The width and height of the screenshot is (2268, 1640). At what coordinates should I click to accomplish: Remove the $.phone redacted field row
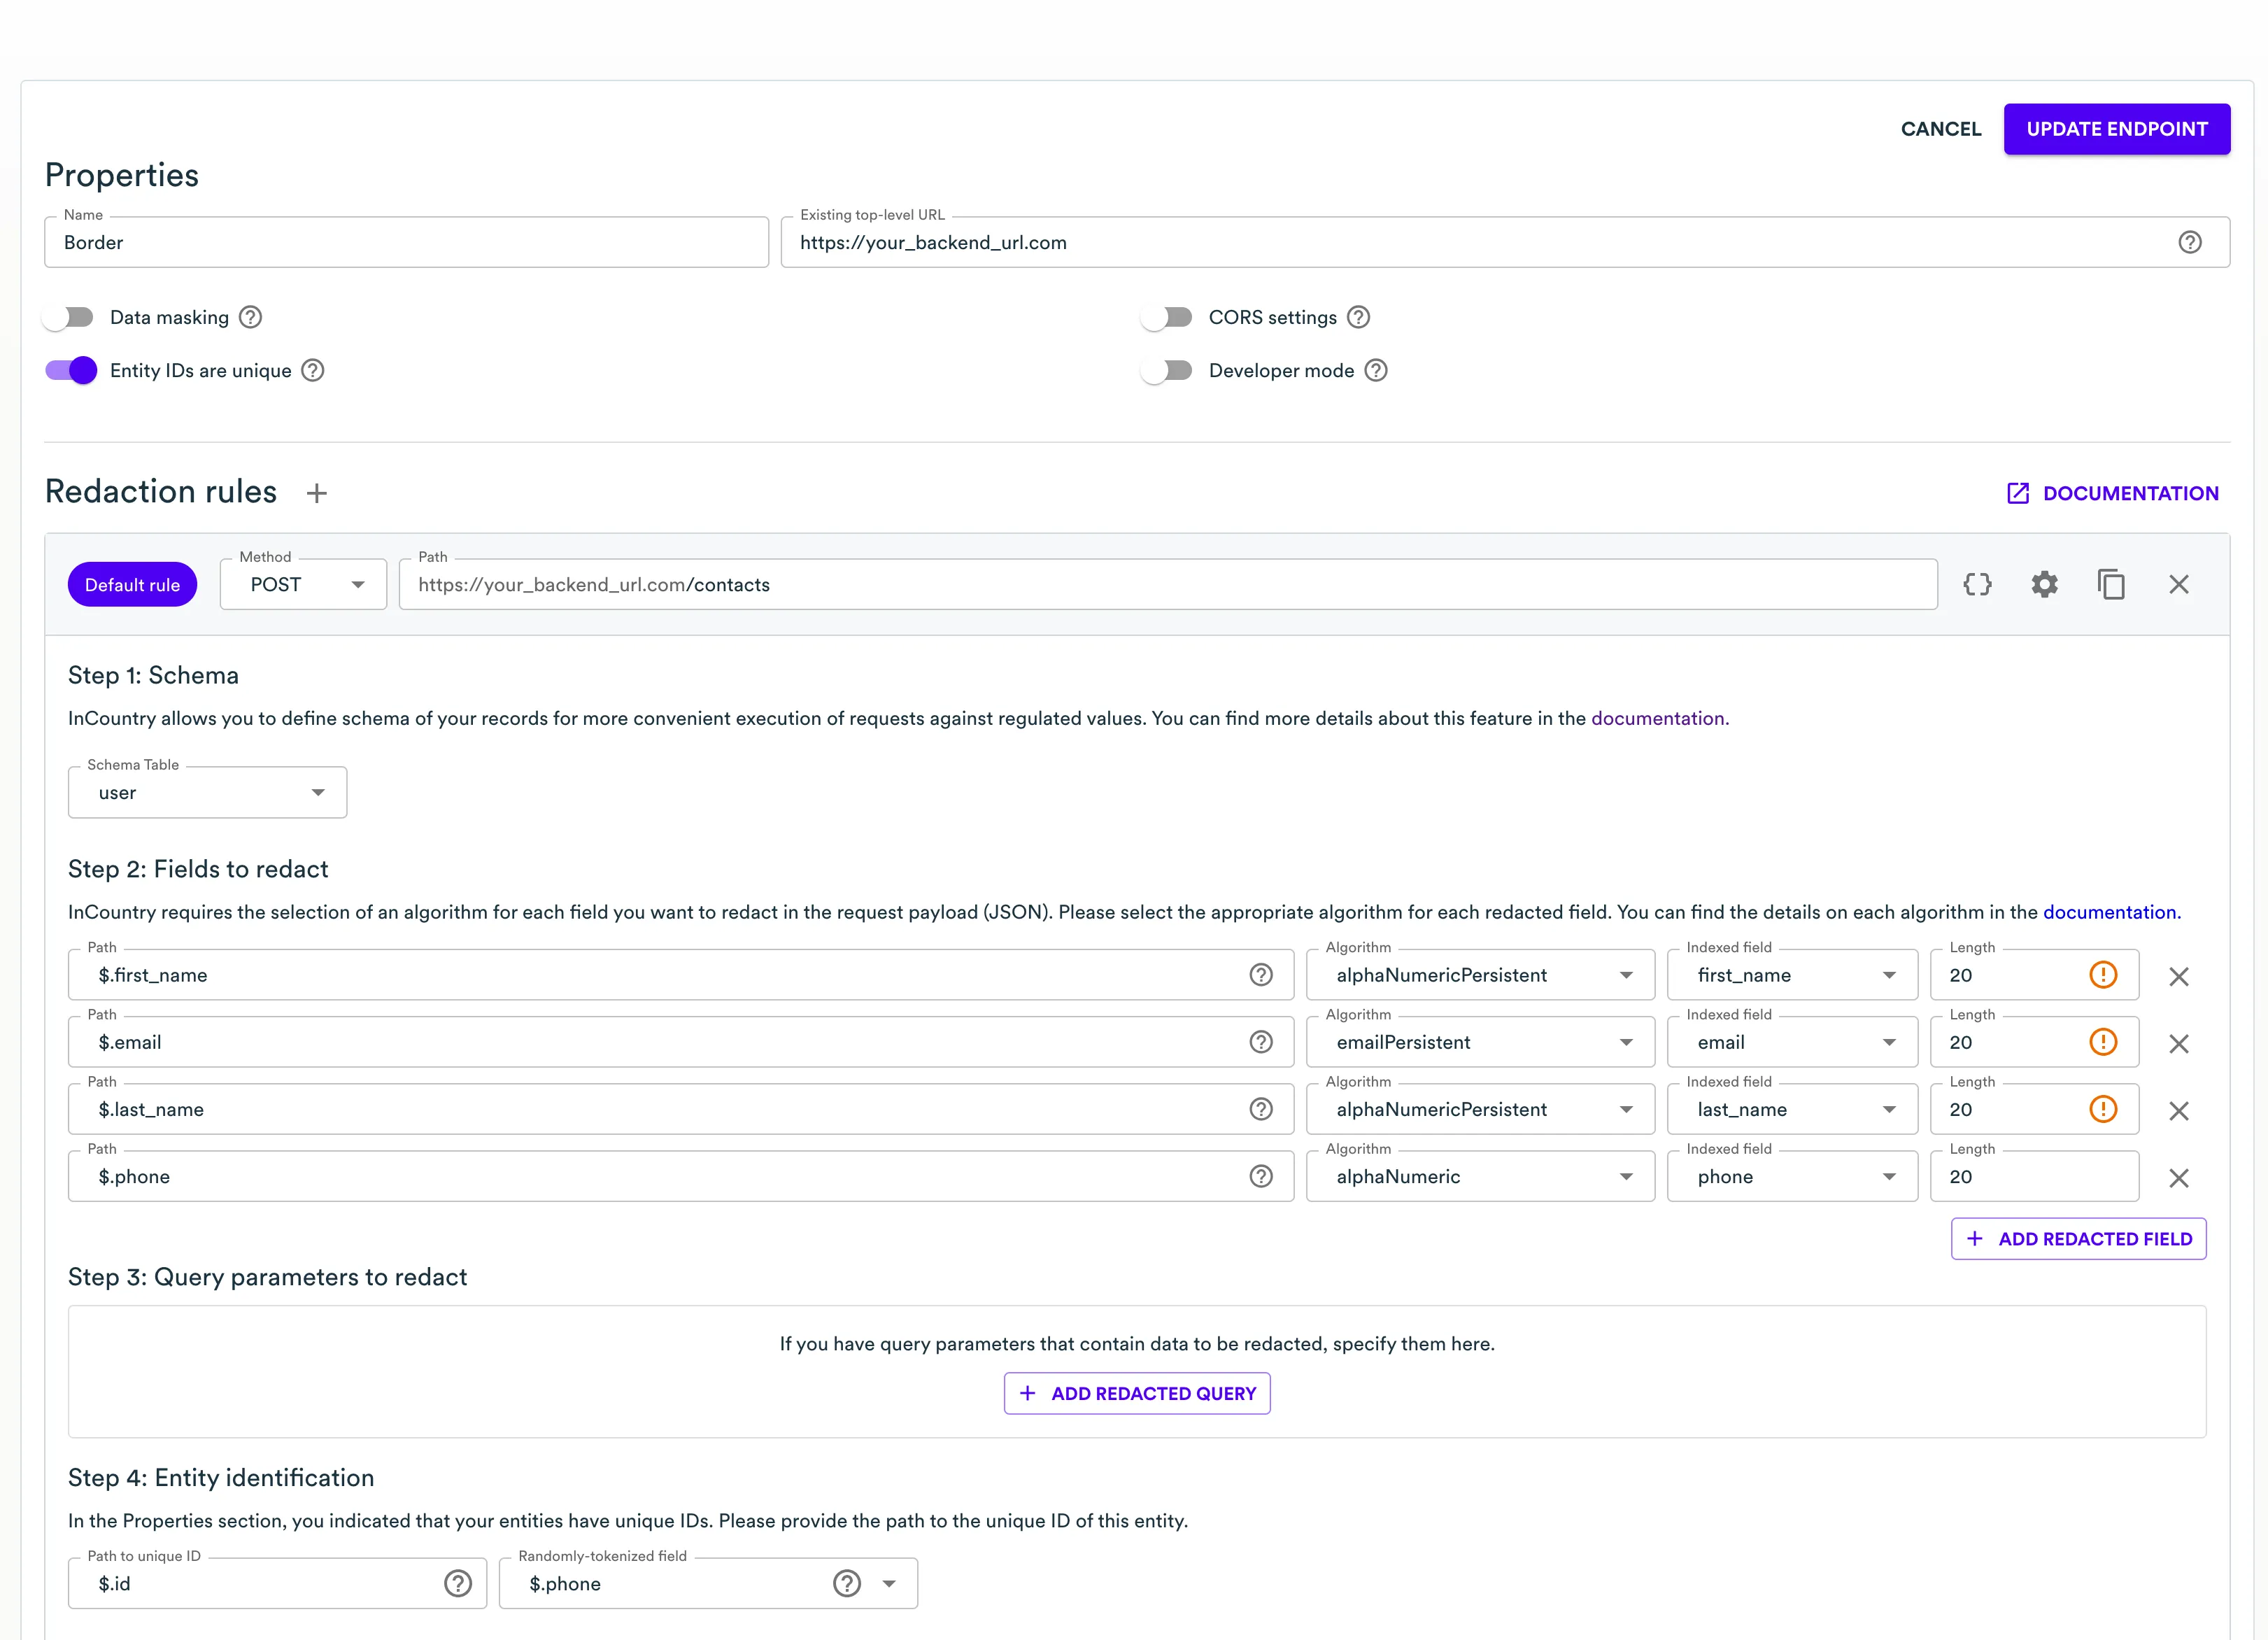click(2178, 1178)
